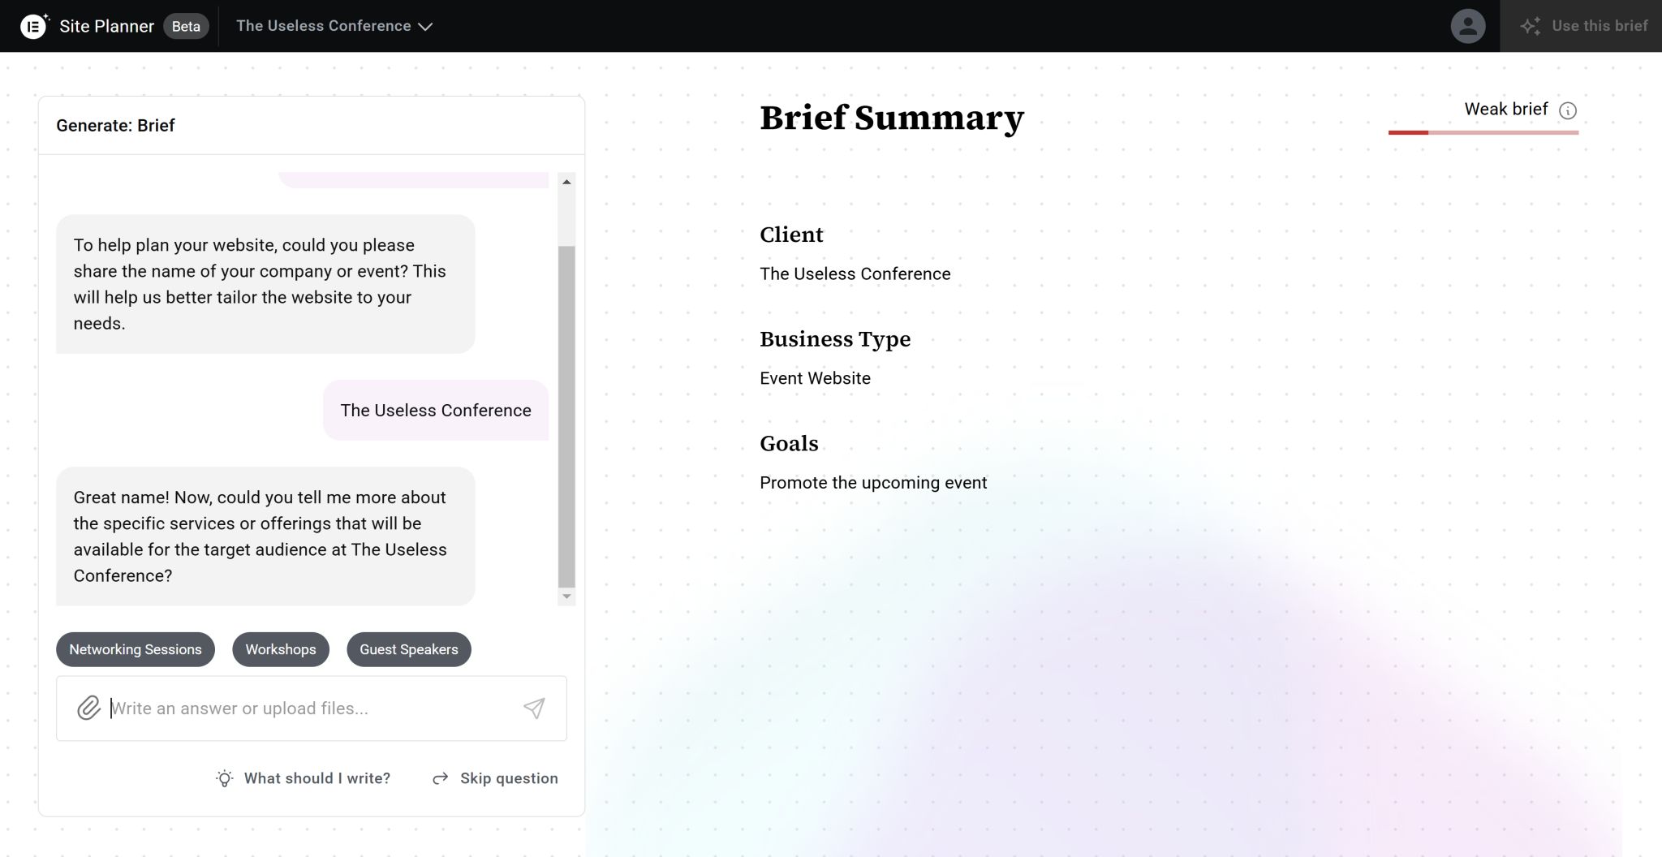The height and width of the screenshot is (857, 1662).
Task: Focus the Write an answer input field
Action: [312, 708]
